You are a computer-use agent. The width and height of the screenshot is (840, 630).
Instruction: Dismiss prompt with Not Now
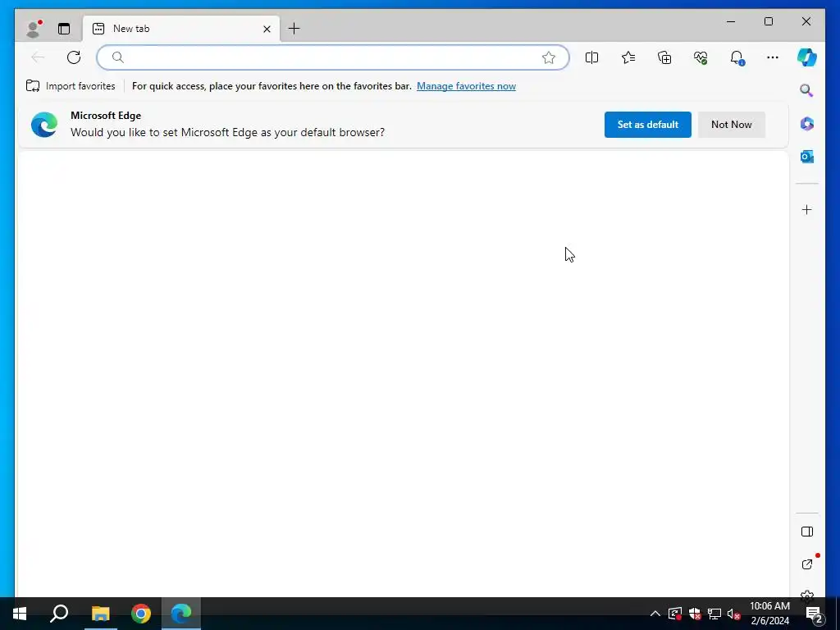tap(731, 125)
